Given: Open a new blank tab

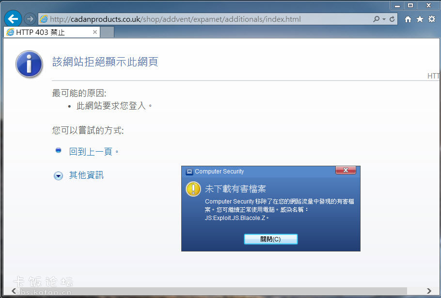Looking at the screenshot, I should click(107, 32).
